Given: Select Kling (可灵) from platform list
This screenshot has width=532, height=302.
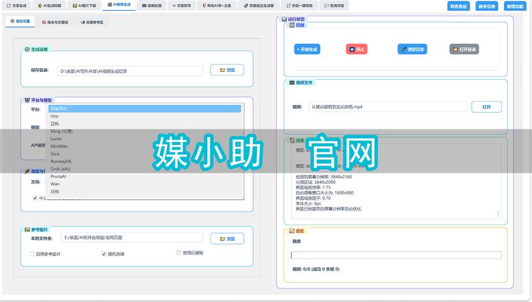Looking at the screenshot, I should coord(62,131).
